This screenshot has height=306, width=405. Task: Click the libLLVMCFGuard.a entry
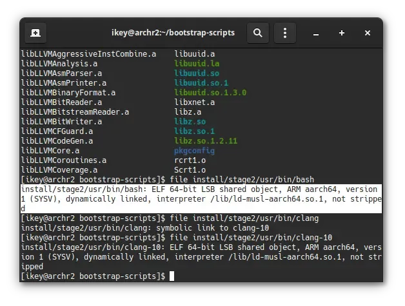pos(57,131)
